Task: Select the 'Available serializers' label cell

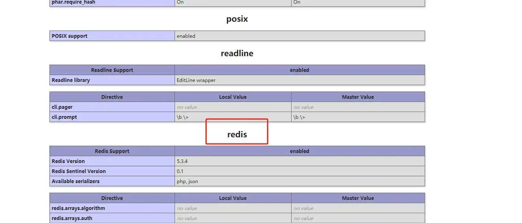Action: 112,181
